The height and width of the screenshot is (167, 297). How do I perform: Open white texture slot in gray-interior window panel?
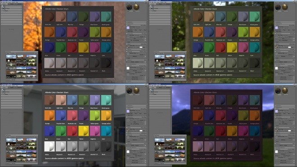(128, 151)
